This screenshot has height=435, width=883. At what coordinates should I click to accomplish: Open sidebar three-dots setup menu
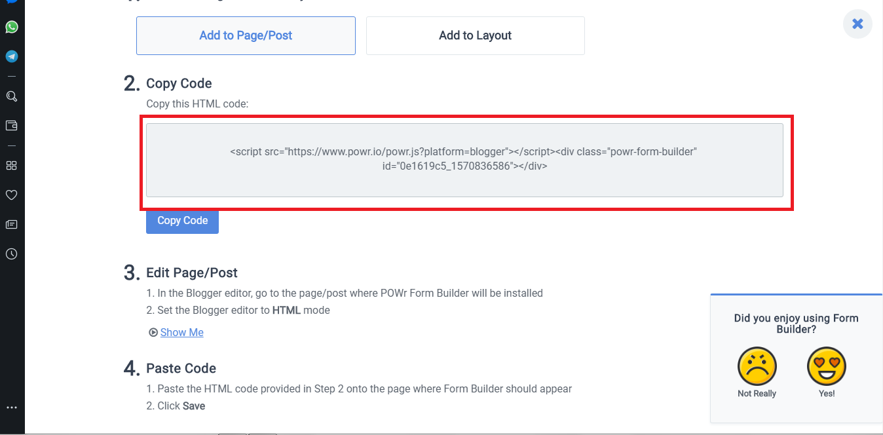(12, 407)
